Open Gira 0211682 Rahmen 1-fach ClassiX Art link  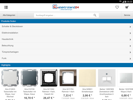click(x=49, y=92)
